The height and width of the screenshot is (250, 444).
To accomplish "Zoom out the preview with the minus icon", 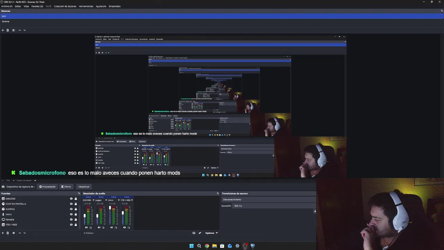I will 3,181.
